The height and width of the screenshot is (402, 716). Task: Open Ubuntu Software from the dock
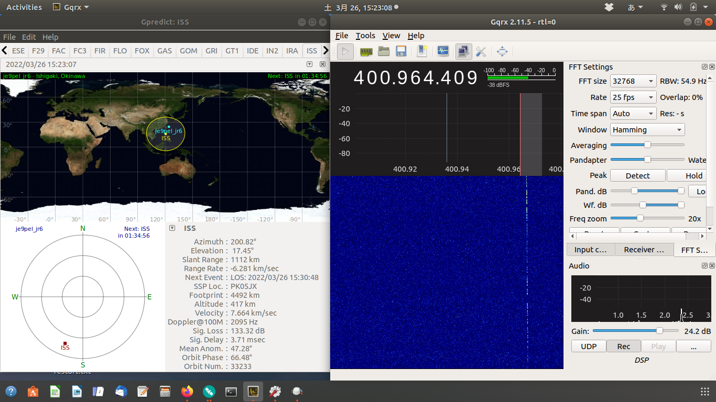[32, 391]
